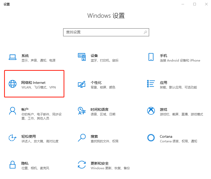Click the 轻松使用 accessibility icon
Image resolution: width=211 pixels, height=179 pixels.
point(13,138)
